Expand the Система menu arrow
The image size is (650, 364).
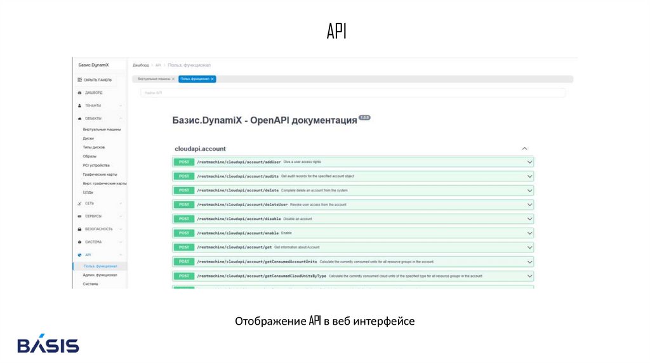click(121, 242)
